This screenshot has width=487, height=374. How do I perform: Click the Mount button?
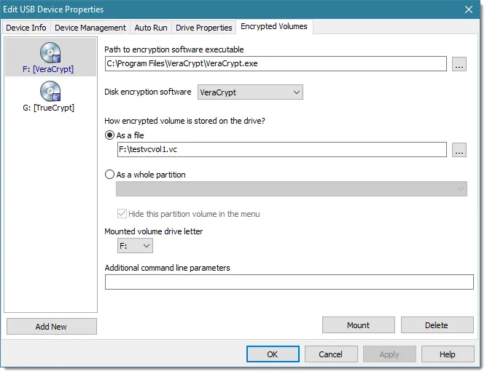coord(359,325)
